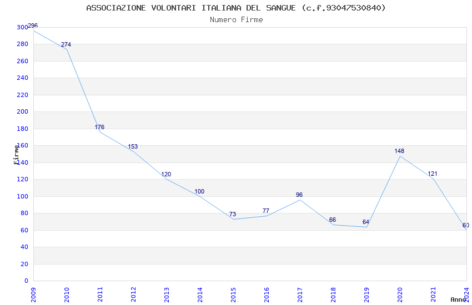The image size is (472, 305).
Task: Click the y-axis tick 220
Action: point(22,95)
